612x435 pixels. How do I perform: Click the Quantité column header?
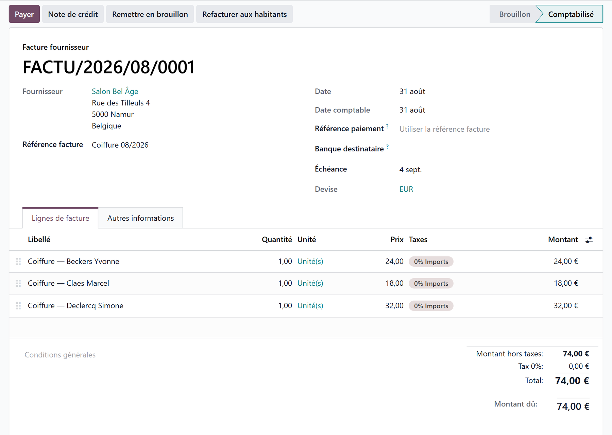(x=277, y=239)
